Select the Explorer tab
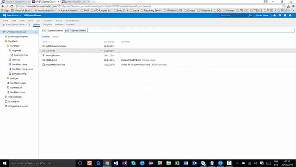The width and height of the screenshot is (296, 167). coord(36,25)
